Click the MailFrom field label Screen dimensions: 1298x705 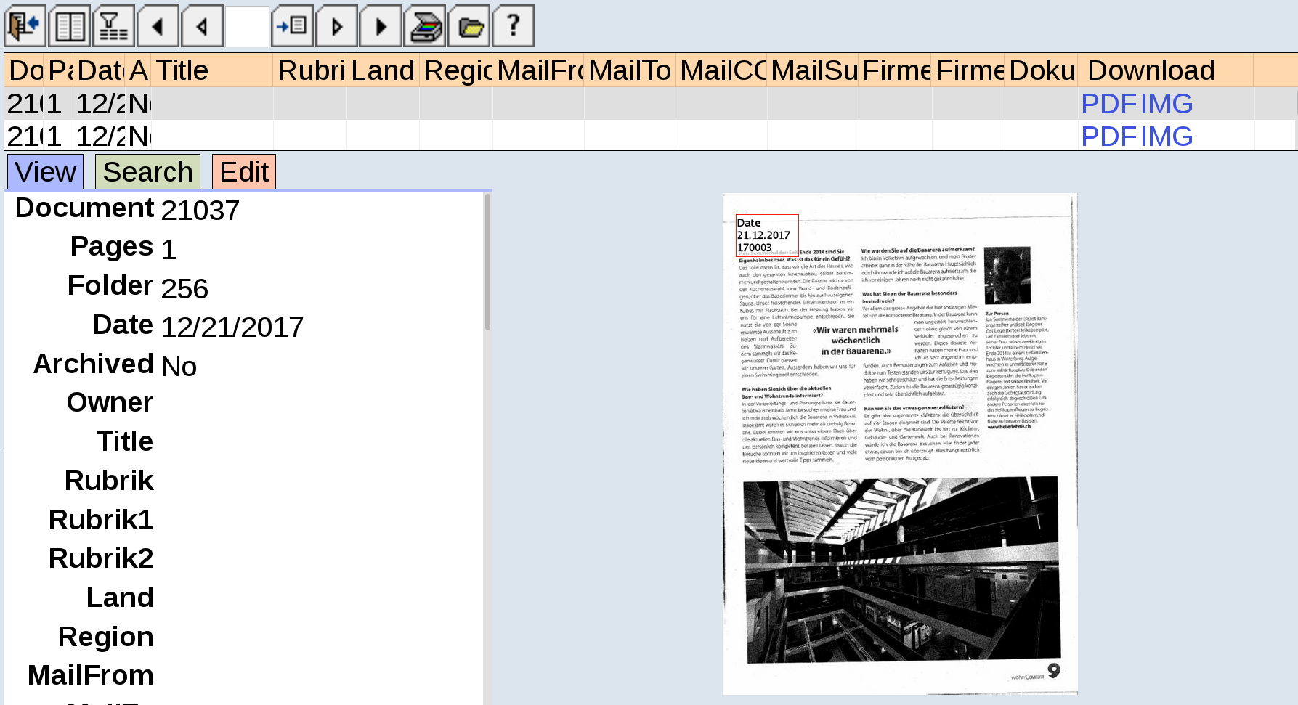(91, 675)
